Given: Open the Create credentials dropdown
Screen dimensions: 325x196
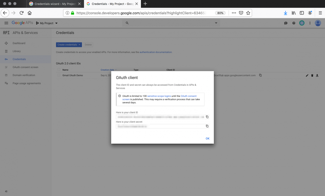Looking at the screenshot, I should (69, 45).
